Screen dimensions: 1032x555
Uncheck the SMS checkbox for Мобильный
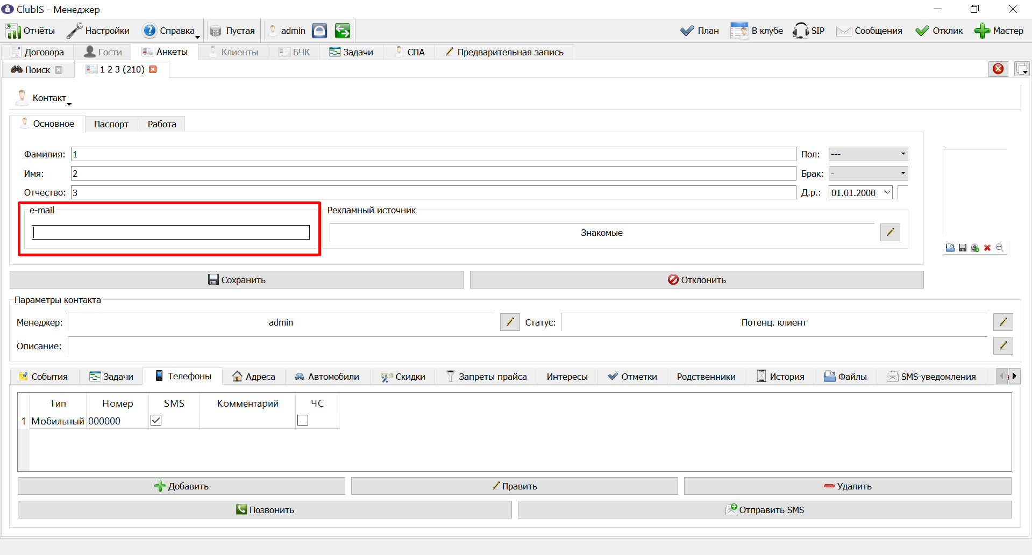[156, 420]
